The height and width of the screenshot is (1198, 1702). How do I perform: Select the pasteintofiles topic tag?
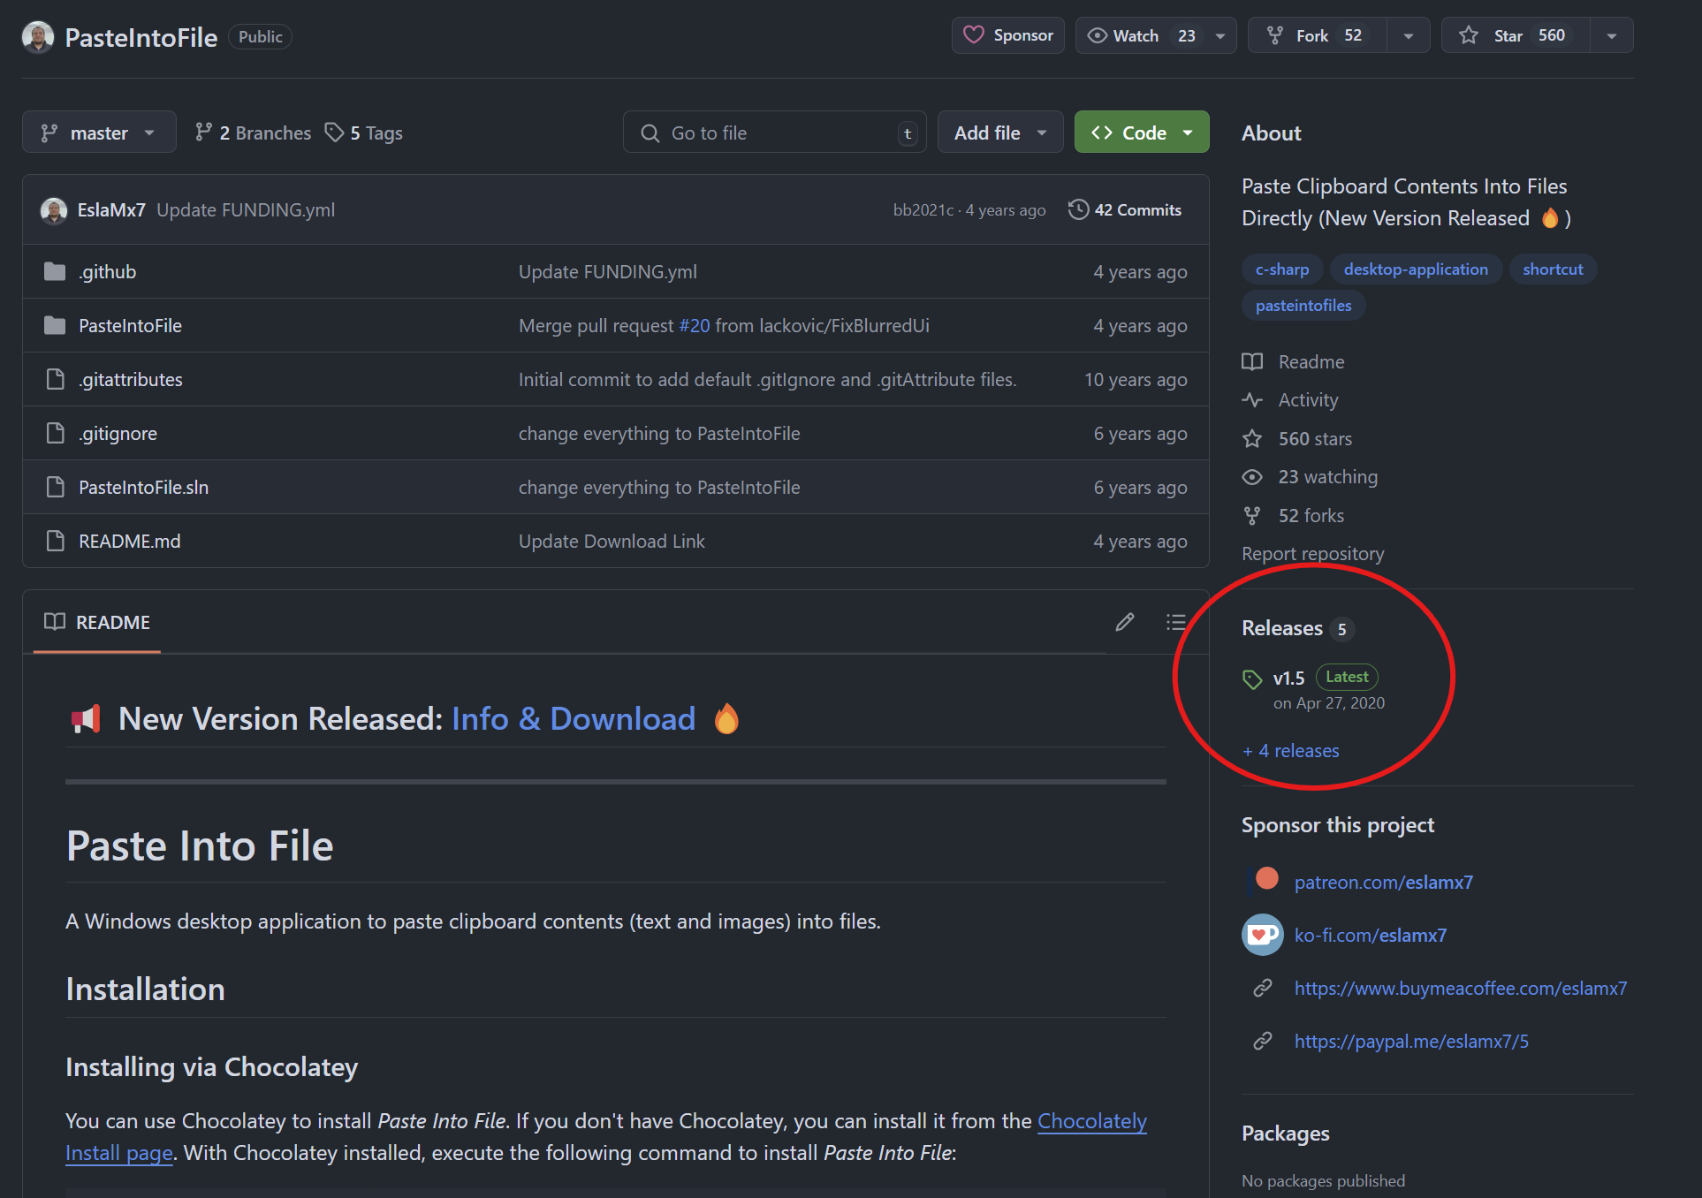[x=1303, y=306]
